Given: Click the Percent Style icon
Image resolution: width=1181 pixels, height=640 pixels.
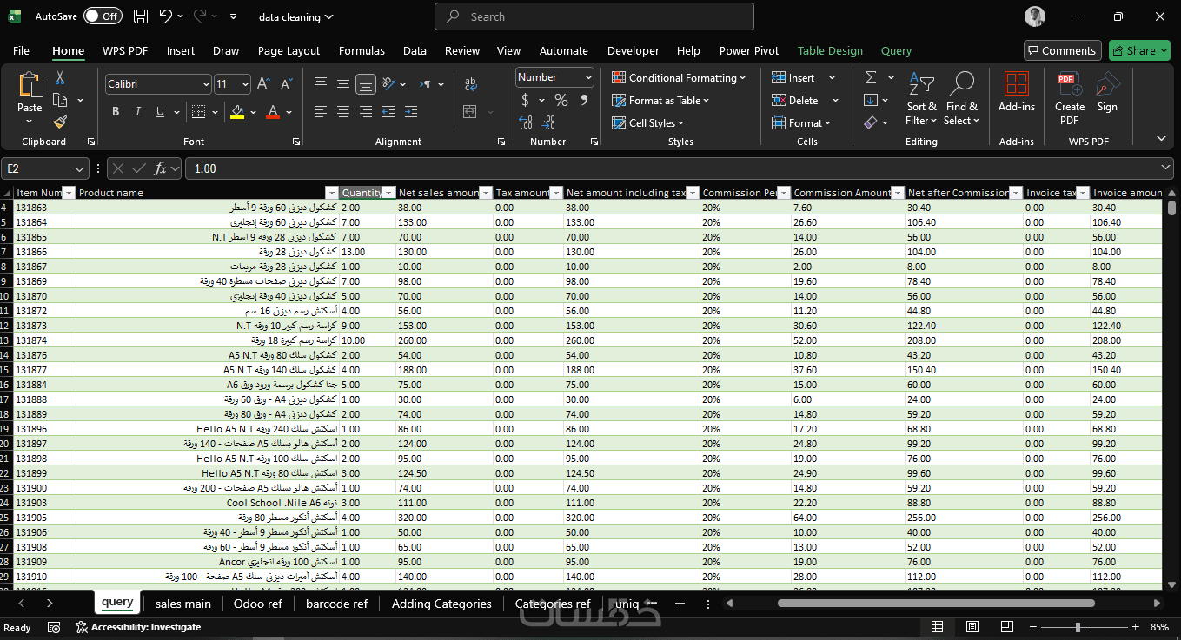Looking at the screenshot, I should pyautogui.click(x=561, y=101).
